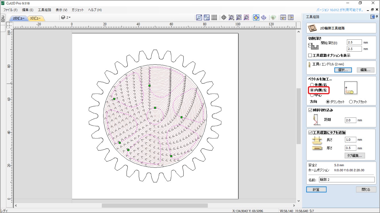Click the 名前 input field with 輪郭 2
380x213 pixels.
click(x=346, y=180)
